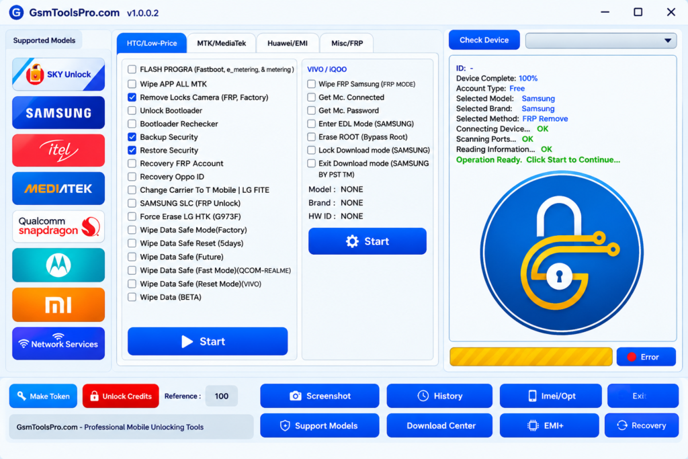Tick Bootloader Rechecker option
The width and height of the screenshot is (688, 459).
click(132, 124)
